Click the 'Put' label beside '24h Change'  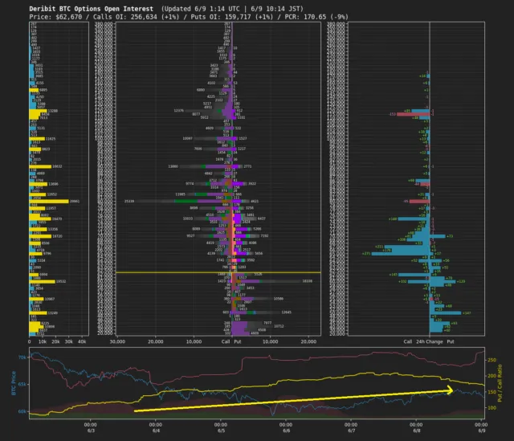pyautogui.click(x=451, y=341)
